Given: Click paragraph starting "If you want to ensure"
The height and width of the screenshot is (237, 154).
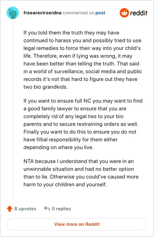Looking at the screenshot, I should coord(83,124).
